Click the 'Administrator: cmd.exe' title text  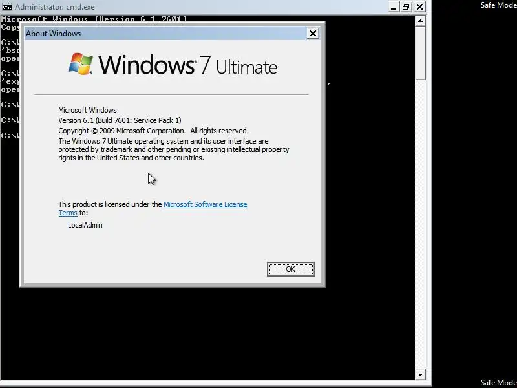pos(55,7)
